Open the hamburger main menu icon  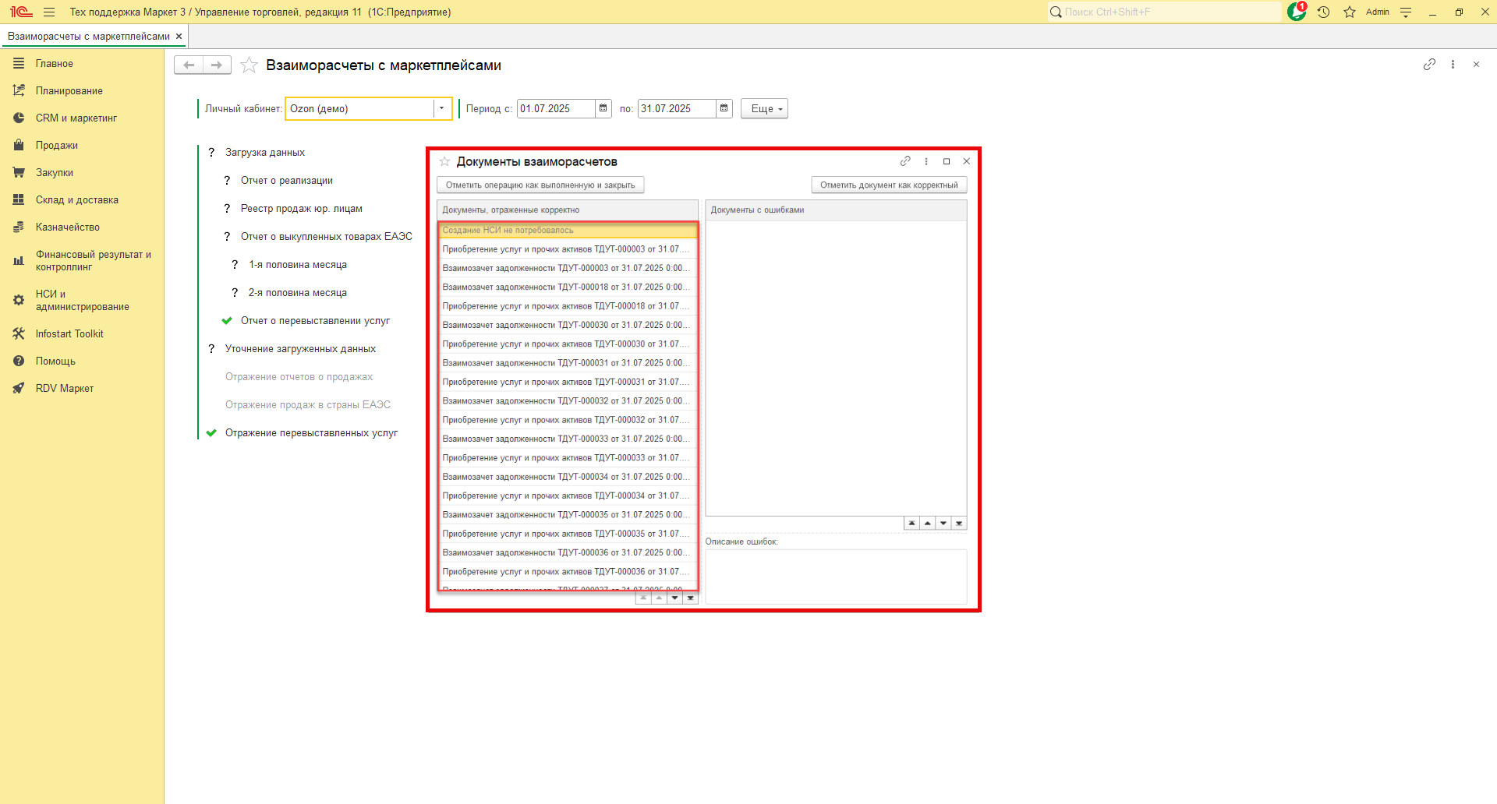tap(49, 12)
